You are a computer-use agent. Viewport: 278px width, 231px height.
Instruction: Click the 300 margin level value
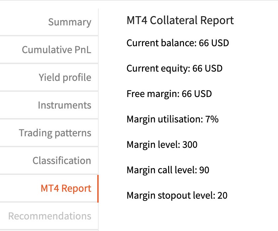[x=190, y=145]
